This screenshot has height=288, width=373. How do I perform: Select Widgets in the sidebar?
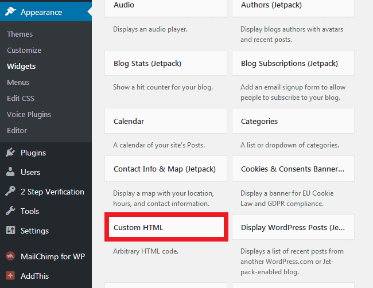click(21, 66)
